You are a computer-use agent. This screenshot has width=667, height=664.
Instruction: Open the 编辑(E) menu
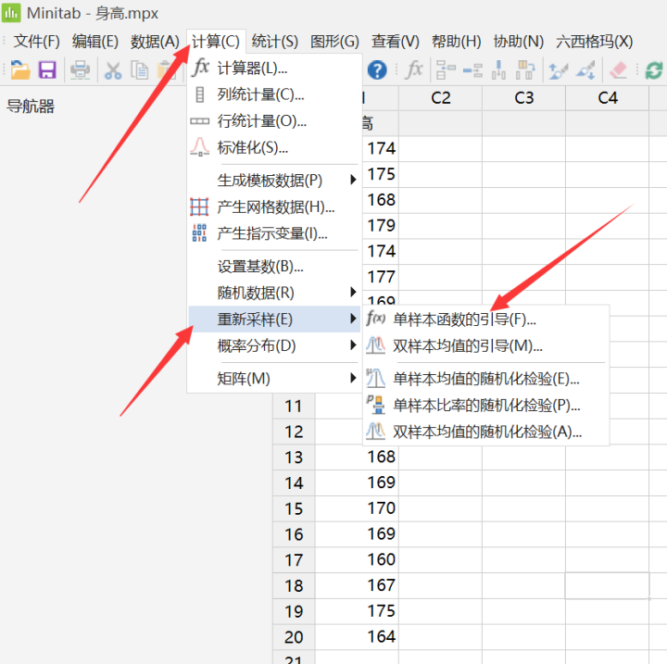[x=94, y=42]
